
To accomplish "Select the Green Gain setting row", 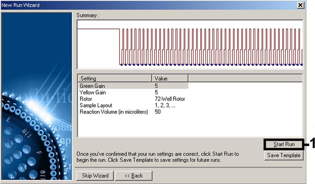I will [133, 86].
